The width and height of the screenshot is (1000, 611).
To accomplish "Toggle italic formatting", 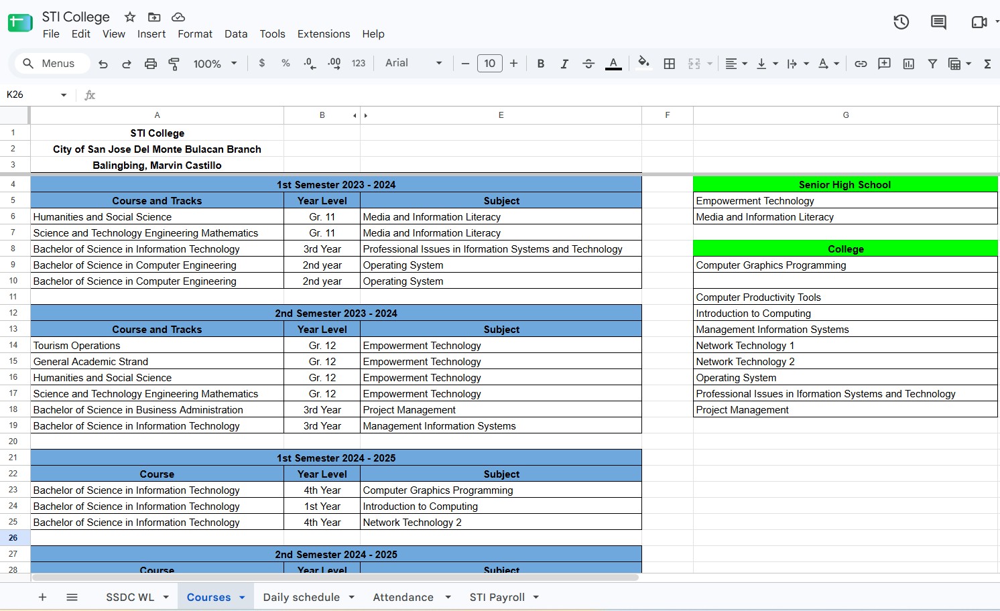I will tap(564, 64).
